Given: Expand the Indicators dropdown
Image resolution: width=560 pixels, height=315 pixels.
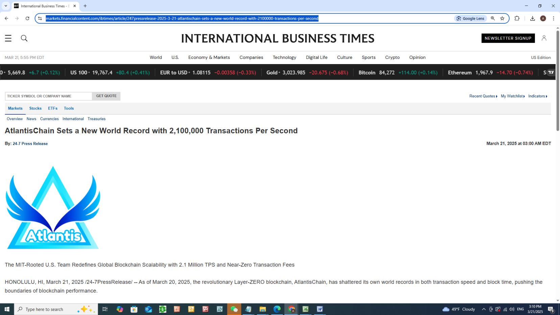Looking at the screenshot, I should pos(537,96).
